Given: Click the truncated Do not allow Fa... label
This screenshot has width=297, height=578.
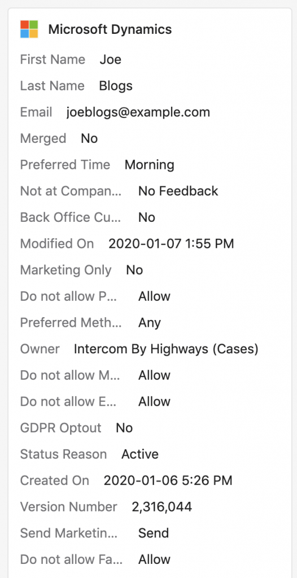Looking at the screenshot, I should pyautogui.click(x=71, y=559).
